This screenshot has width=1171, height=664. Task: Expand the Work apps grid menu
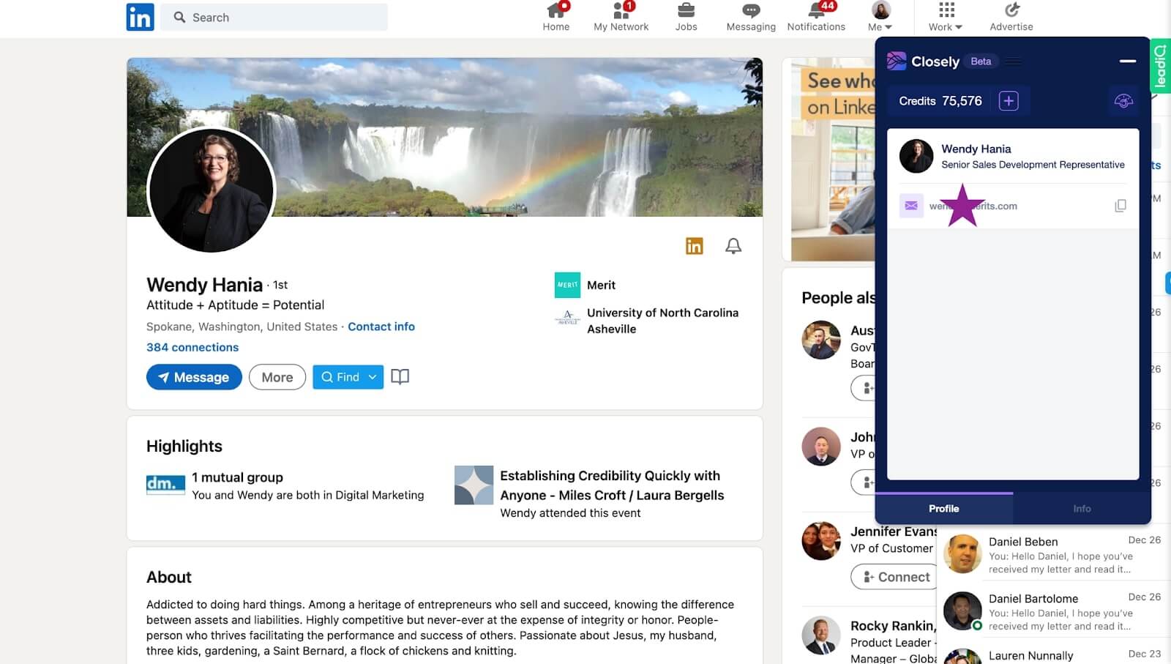[946, 17]
